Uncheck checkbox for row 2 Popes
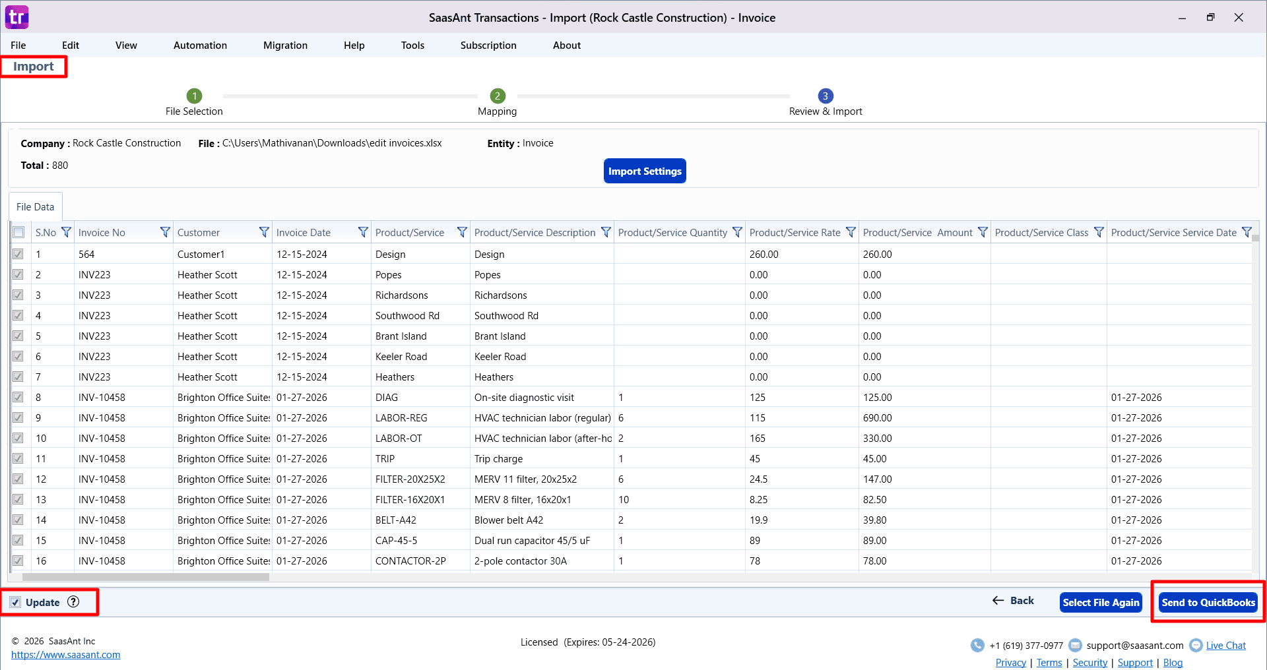This screenshot has height=670, width=1267. click(x=18, y=274)
